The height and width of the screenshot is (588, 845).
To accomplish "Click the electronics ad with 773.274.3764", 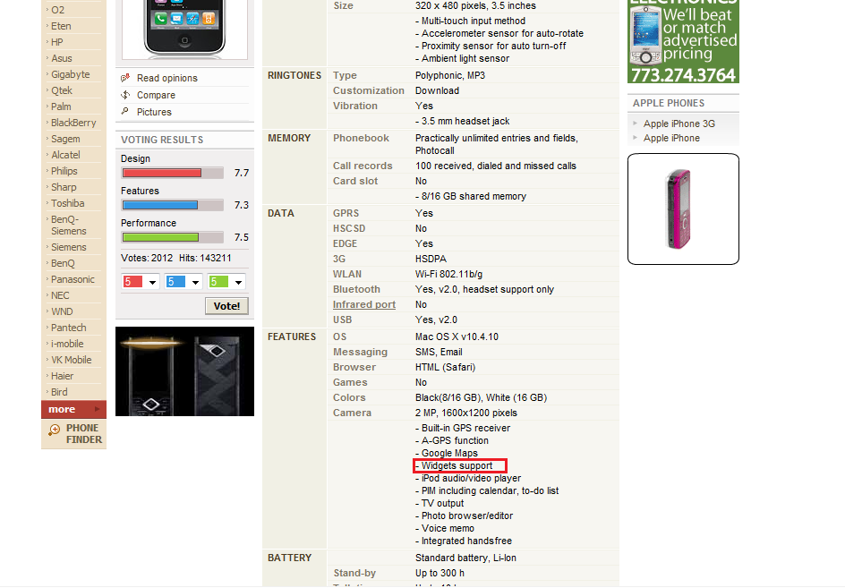I will pyautogui.click(x=683, y=41).
